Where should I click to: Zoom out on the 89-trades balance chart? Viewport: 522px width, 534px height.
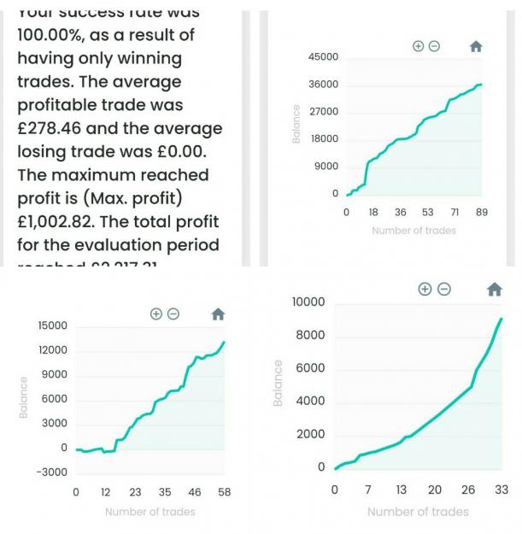pyautogui.click(x=434, y=46)
